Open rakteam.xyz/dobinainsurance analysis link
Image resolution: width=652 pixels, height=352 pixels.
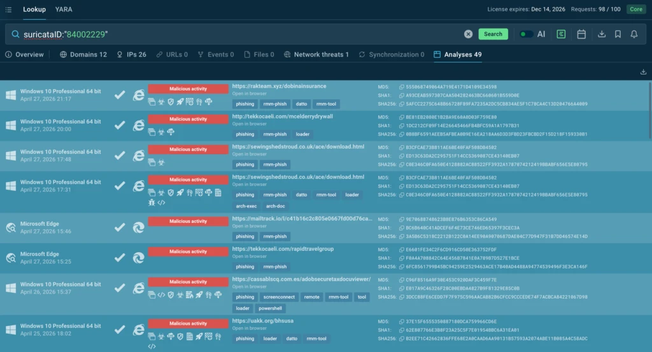point(279,86)
